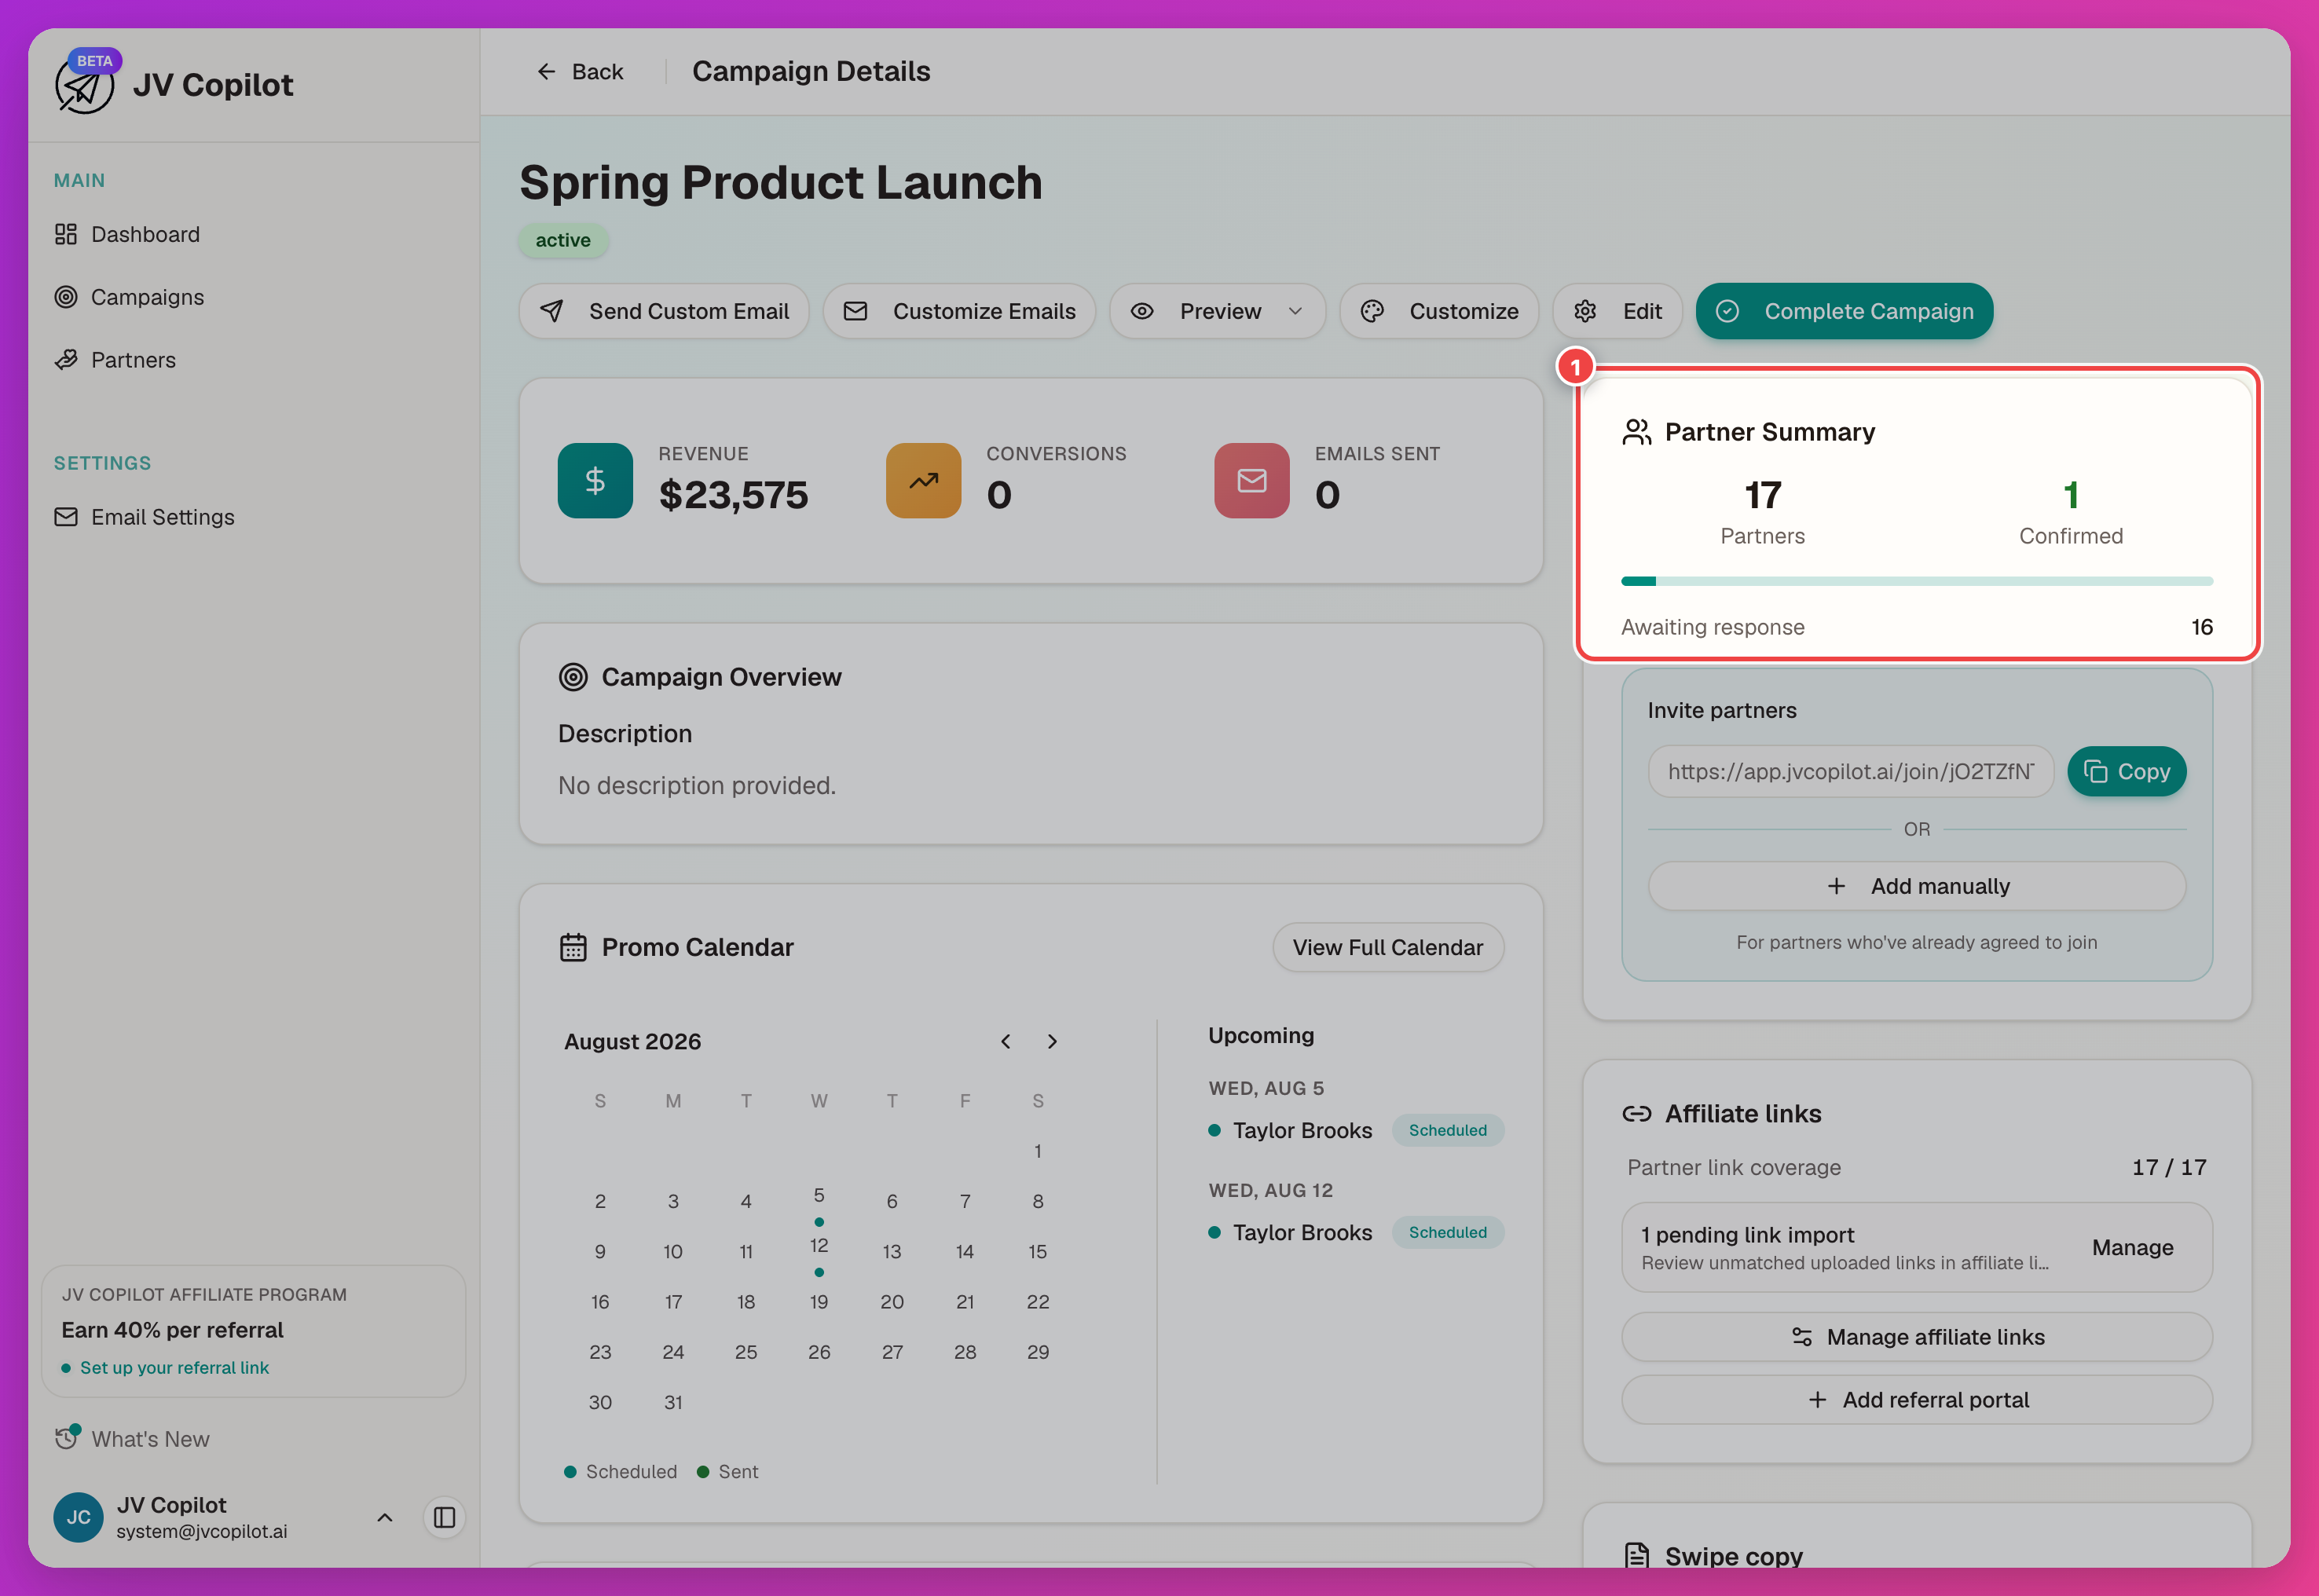This screenshot has height=1596, width=2319.
Task: Go to previous calendar month
Action: (x=1005, y=1041)
